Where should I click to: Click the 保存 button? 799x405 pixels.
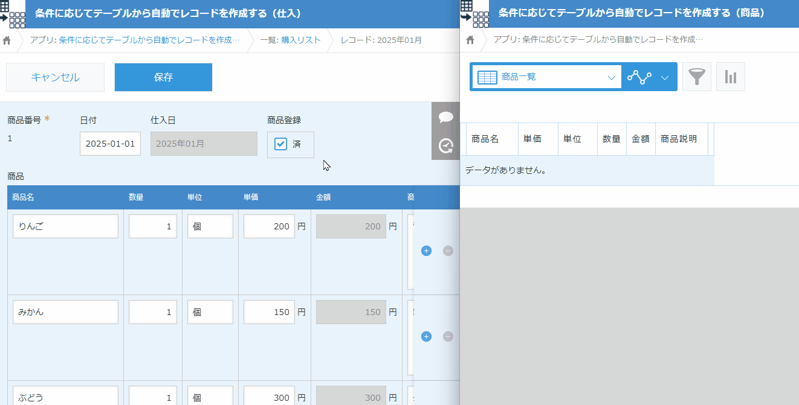click(x=163, y=77)
